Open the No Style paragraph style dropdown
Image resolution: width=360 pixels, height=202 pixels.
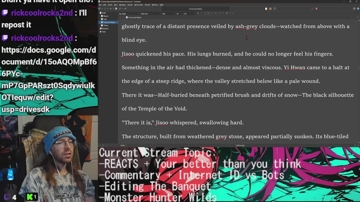point(129,14)
